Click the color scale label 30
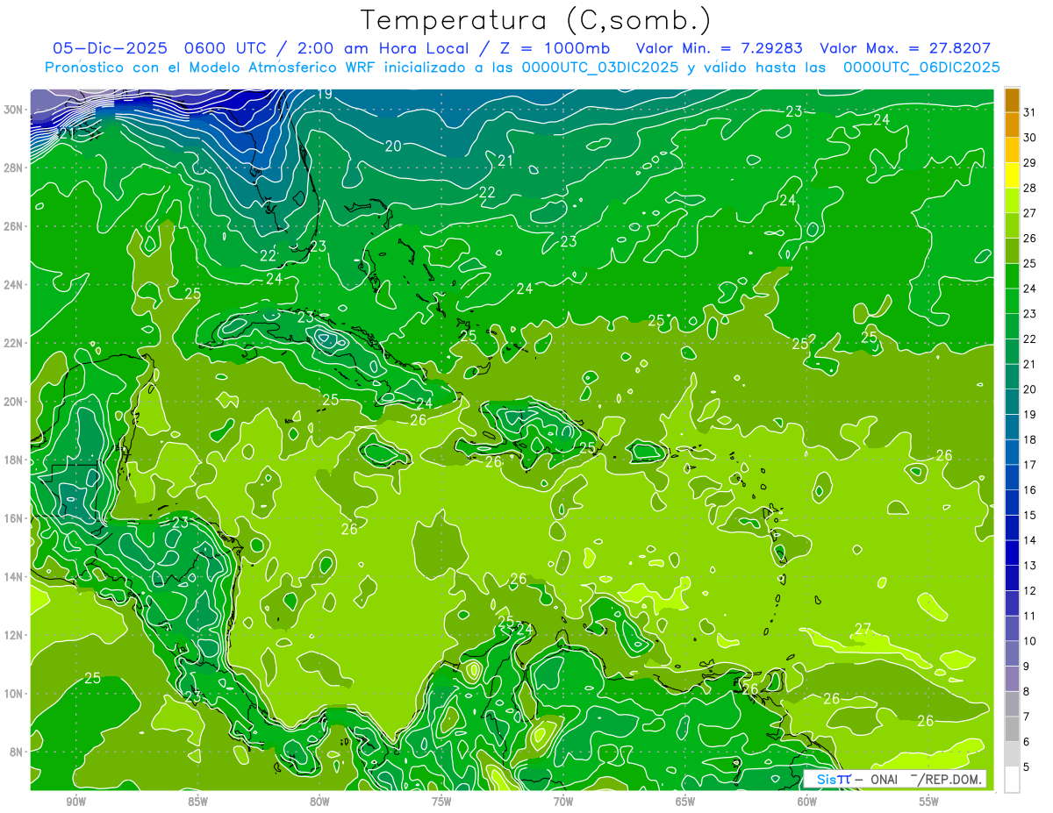 (1029, 137)
